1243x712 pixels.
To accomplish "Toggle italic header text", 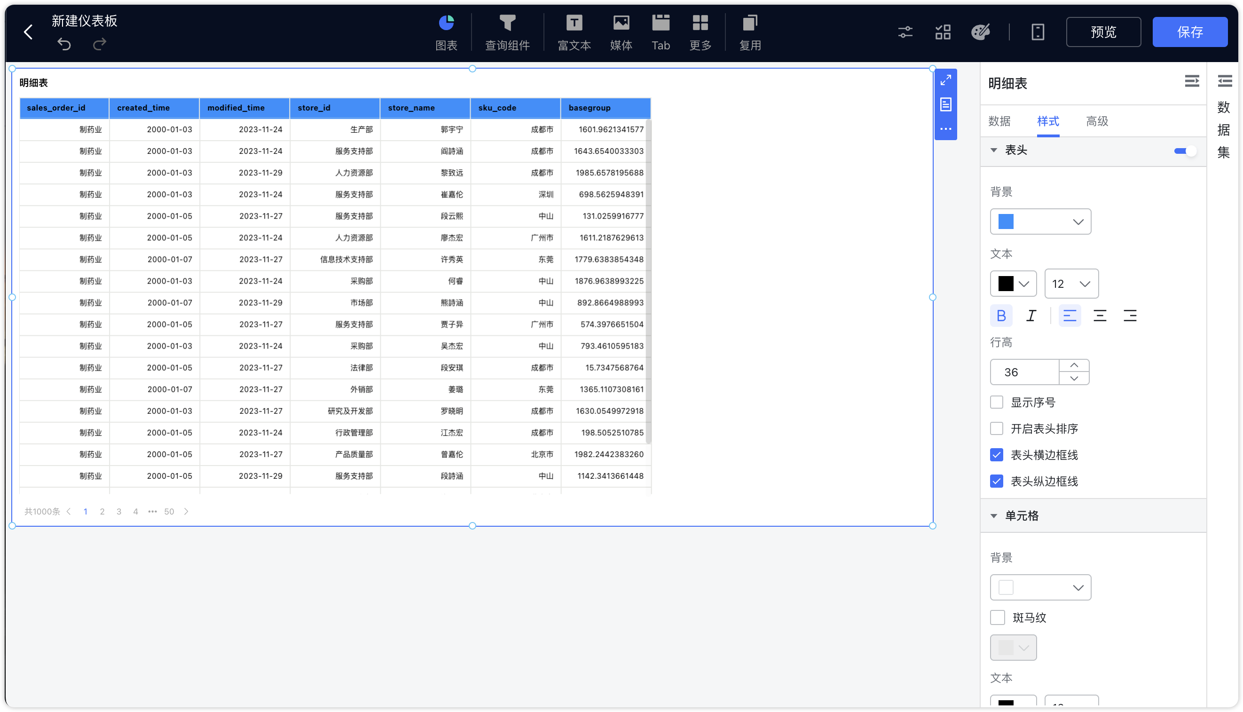I will pos(1031,316).
